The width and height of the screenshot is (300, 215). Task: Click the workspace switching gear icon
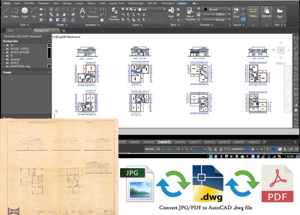253,149
